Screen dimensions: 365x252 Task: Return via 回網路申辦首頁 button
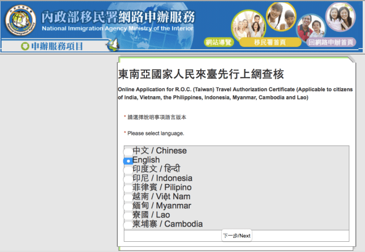tap(331, 42)
